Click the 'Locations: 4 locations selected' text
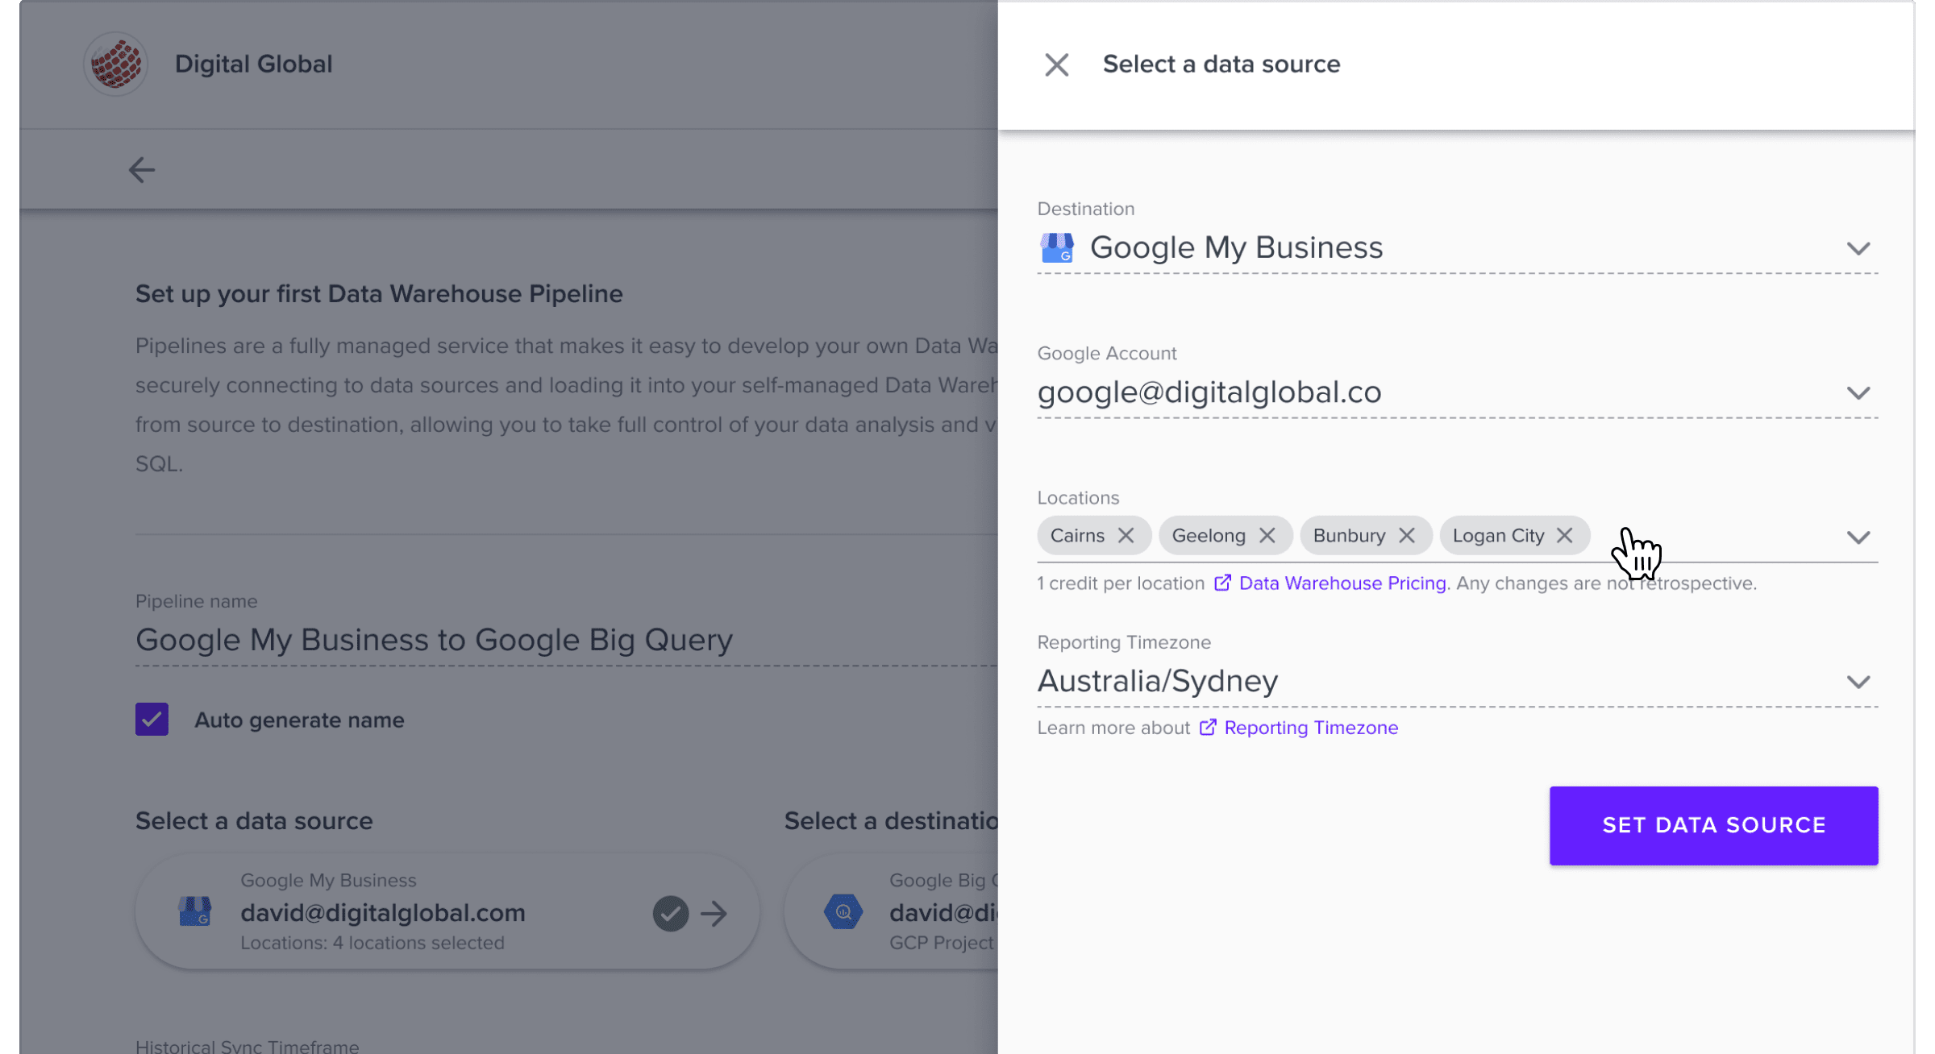The width and height of the screenshot is (1935, 1054). (x=372, y=943)
